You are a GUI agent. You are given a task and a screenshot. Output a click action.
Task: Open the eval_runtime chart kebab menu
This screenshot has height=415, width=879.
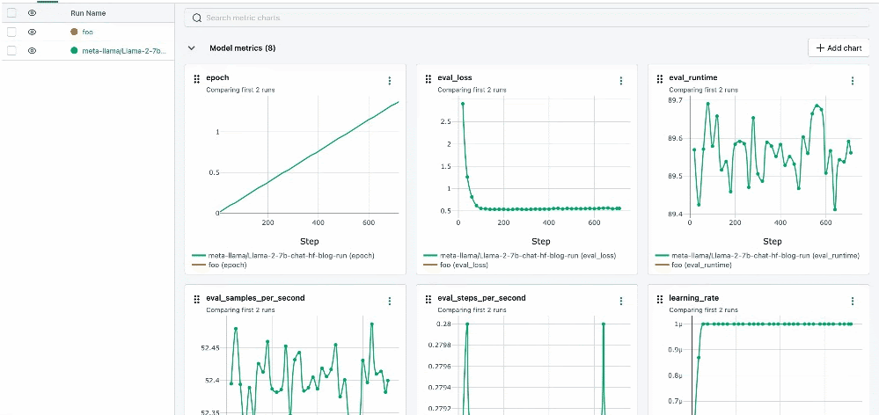(852, 81)
